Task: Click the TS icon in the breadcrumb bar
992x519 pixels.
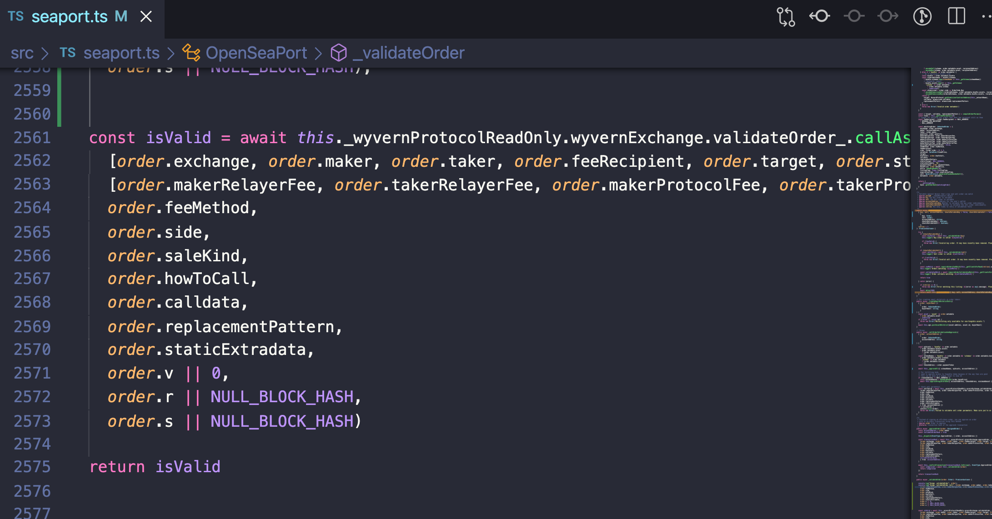Action: (x=68, y=53)
